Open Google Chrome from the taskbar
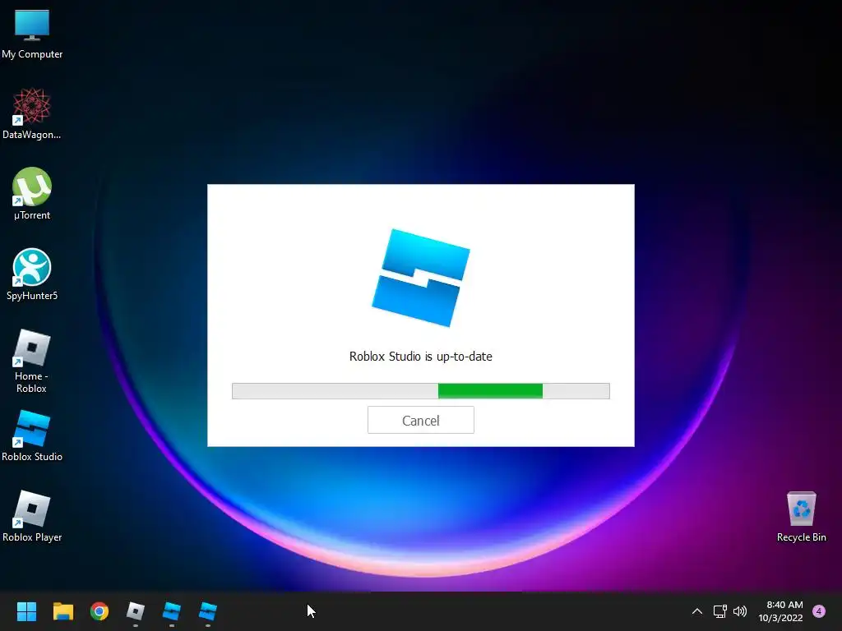 pyautogui.click(x=99, y=611)
